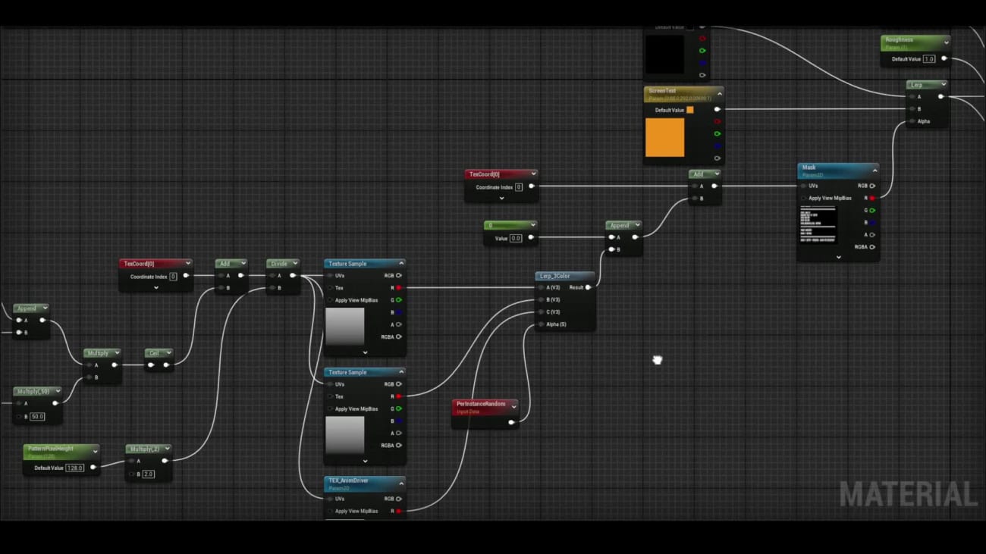Viewport: 986px width, 554px height.
Task: Click the red R output pin on TEX_AnimDriver
Action: [398, 511]
